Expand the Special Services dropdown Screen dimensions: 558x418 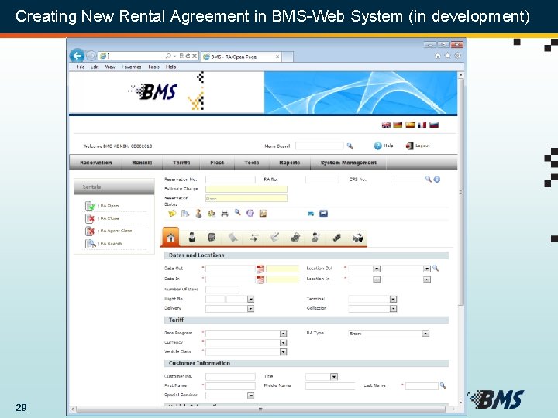[250, 396]
